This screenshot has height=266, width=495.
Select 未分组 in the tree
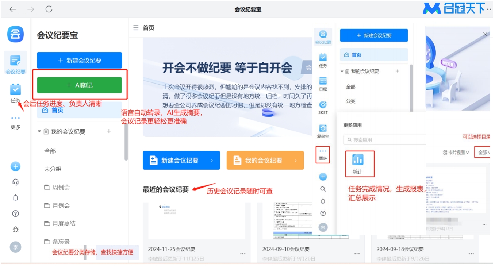(53, 169)
